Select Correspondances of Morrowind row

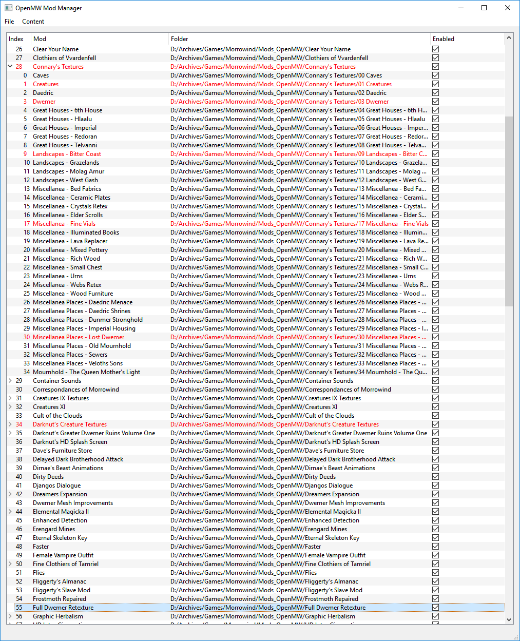click(x=256, y=390)
